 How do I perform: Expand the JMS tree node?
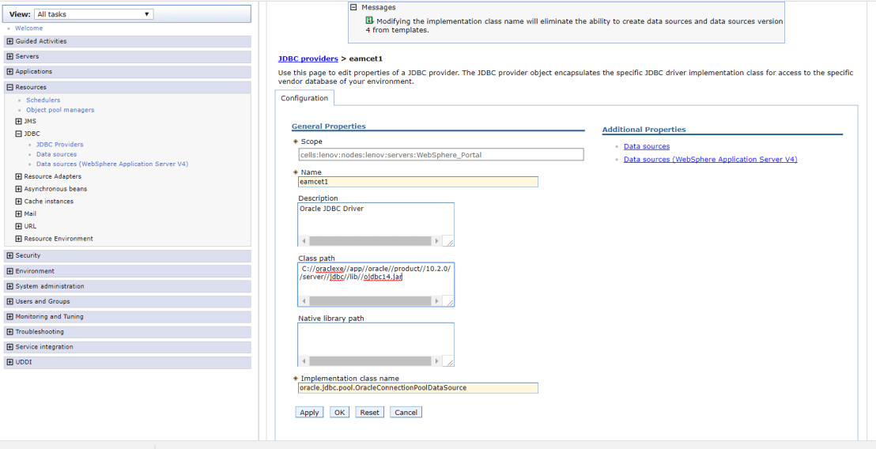(19, 122)
